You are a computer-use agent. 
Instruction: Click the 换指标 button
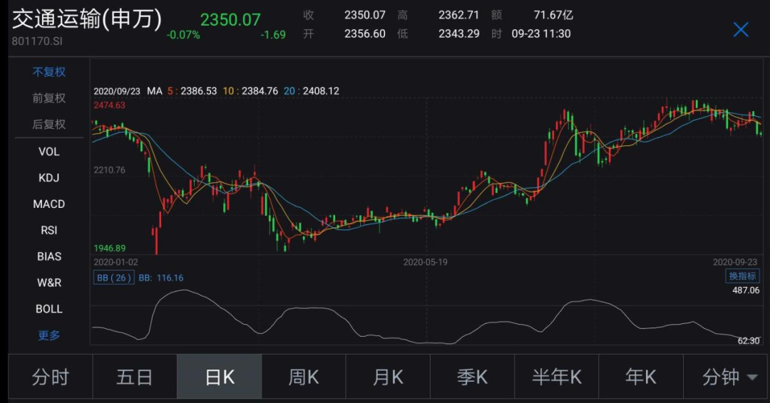point(741,276)
